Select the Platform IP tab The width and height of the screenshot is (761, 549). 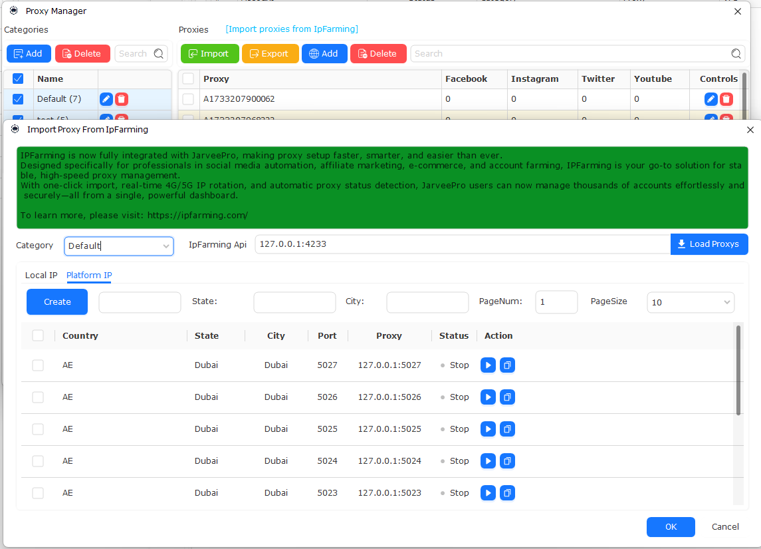coord(89,275)
